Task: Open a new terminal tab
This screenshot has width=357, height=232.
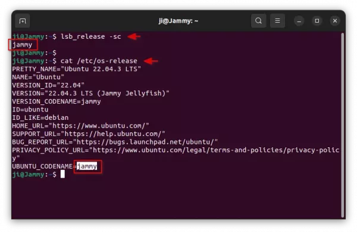Action: [23, 21]
